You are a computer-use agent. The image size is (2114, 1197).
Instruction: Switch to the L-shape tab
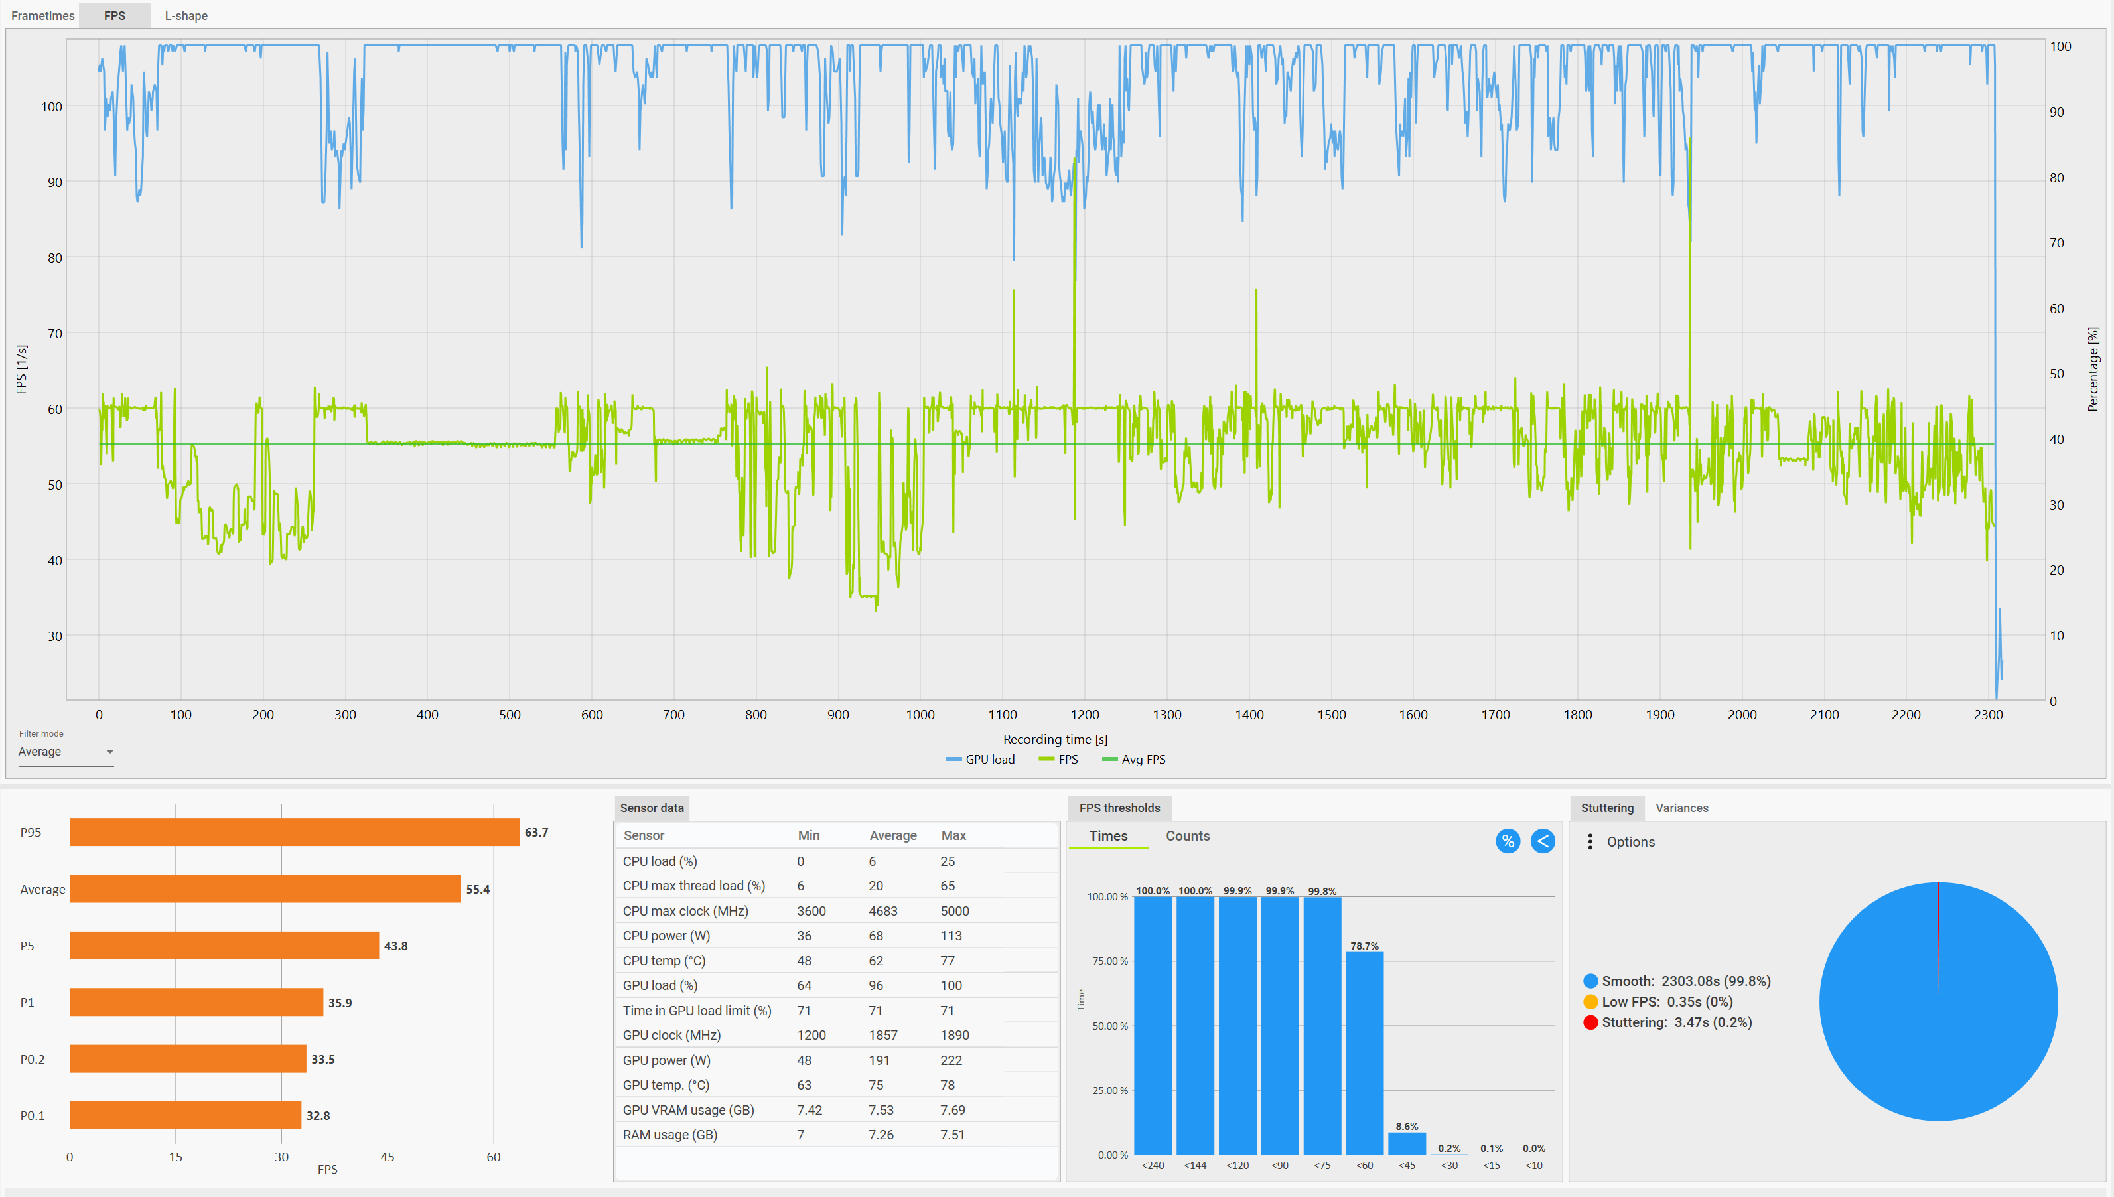click(x=186, y=16)
